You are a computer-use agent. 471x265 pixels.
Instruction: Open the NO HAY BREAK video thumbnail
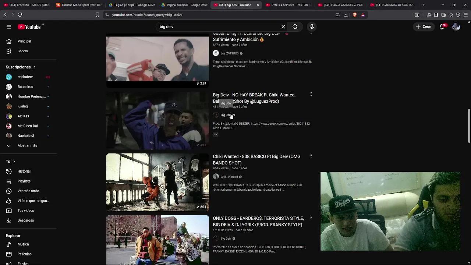157,120
